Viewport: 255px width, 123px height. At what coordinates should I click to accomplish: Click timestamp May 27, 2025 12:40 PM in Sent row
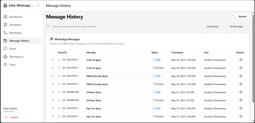click(183, 108)
